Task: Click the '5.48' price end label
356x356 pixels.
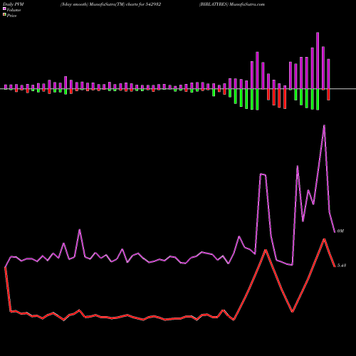Action: 342,266
